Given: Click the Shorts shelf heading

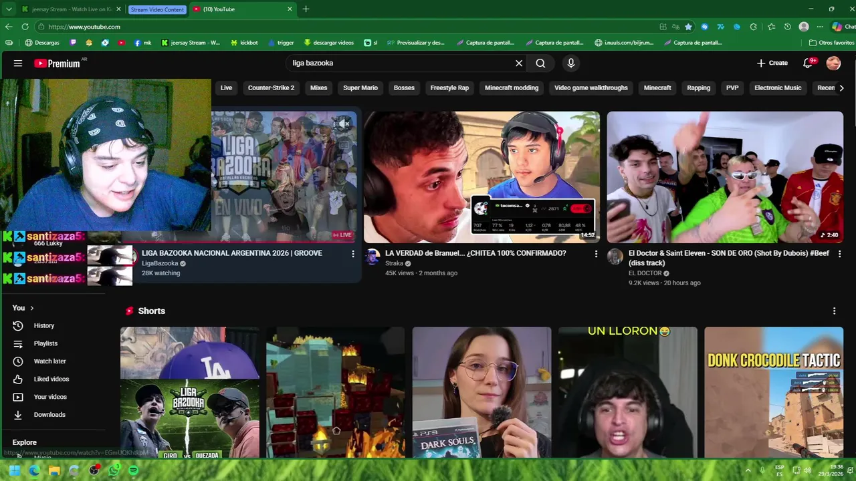Looking at the screenshot, I should (151, 311).
